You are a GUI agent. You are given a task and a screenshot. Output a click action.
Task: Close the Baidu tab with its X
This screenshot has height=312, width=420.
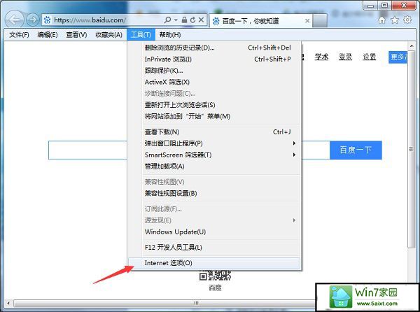307,21
